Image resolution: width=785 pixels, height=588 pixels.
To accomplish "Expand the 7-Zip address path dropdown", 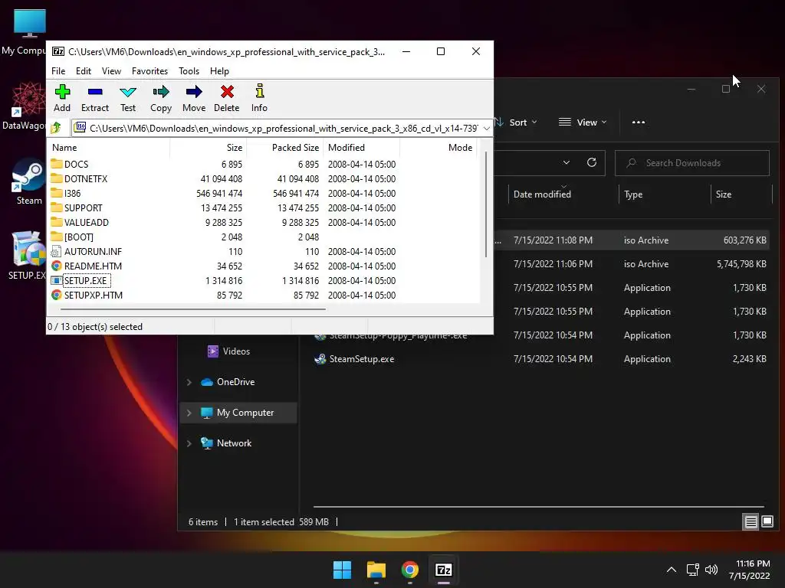I will (486, 129).
